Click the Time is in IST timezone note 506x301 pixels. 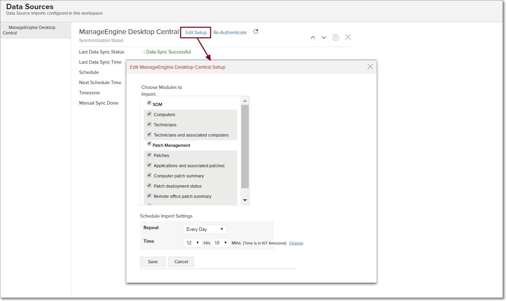tap(265, 243)
